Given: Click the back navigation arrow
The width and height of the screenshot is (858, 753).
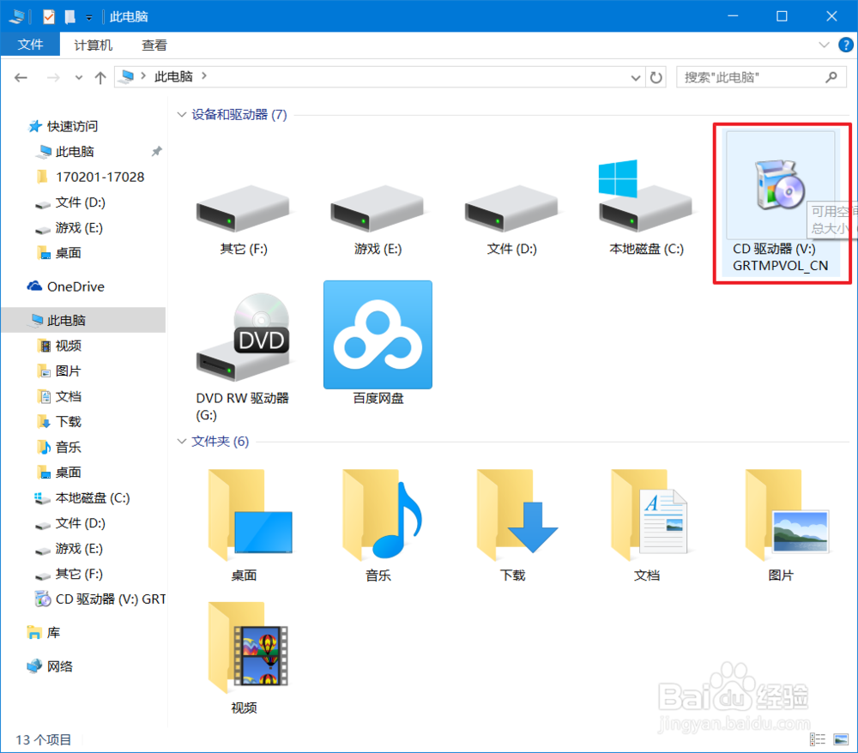Looking at the screenshot, I should [x=21, y=76].
